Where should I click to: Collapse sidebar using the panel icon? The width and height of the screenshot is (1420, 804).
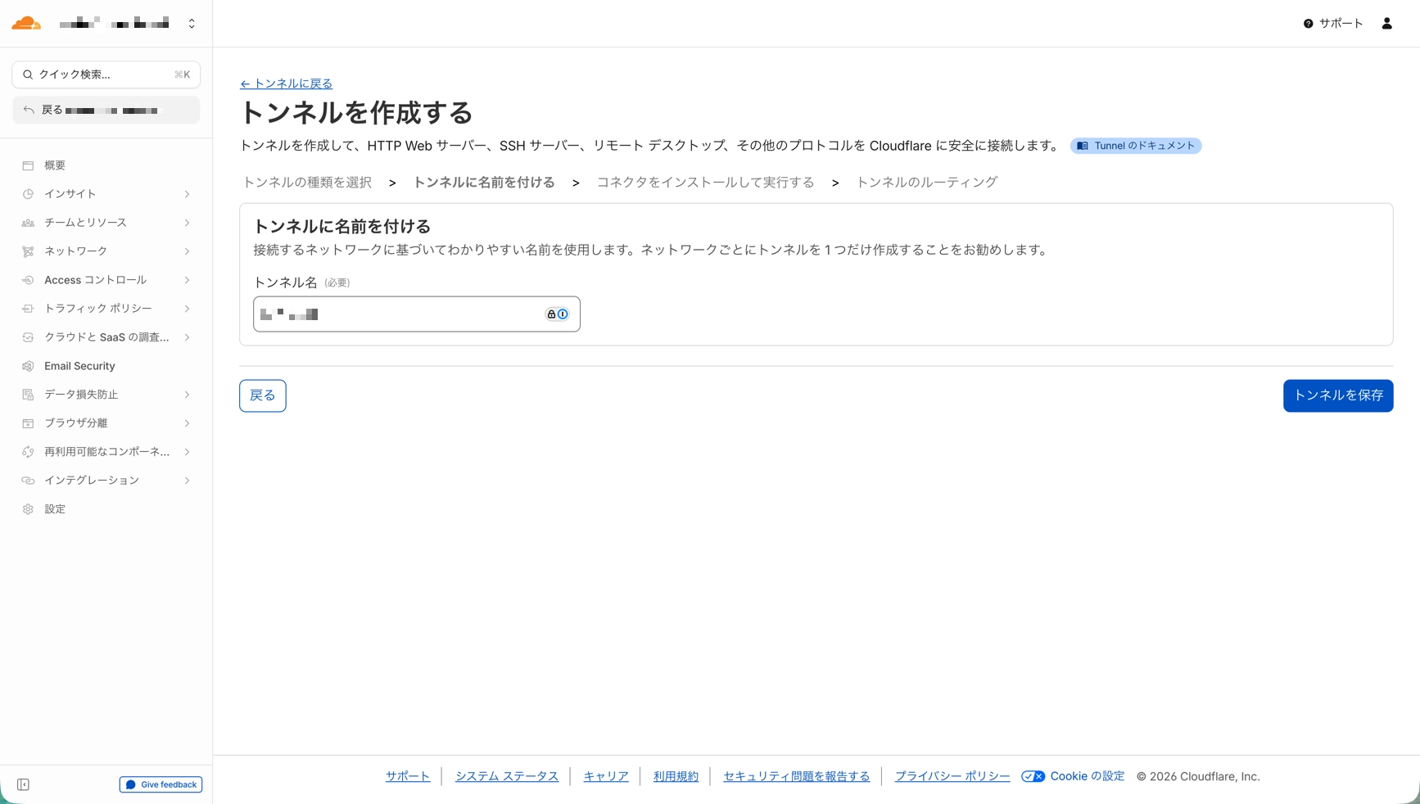pyautogui.click(x=23, y=784)
